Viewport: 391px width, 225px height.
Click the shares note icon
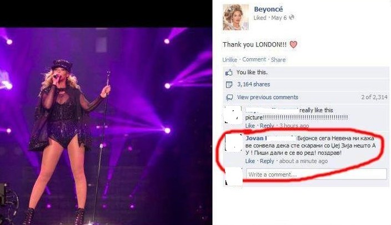point(229,85)
